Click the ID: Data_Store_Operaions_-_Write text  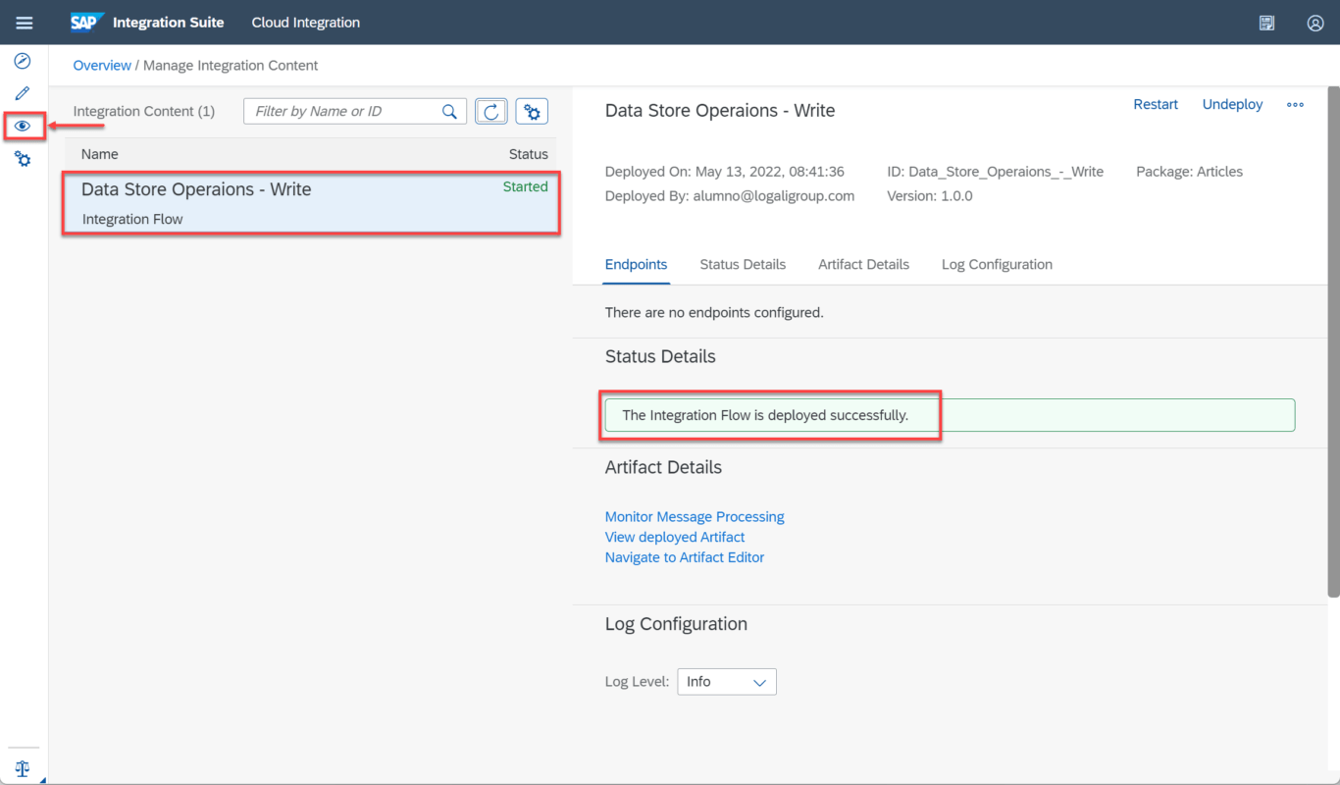[x=995, y=172]
